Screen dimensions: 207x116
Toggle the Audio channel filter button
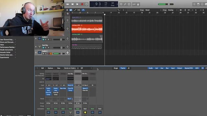coord(151,68)
